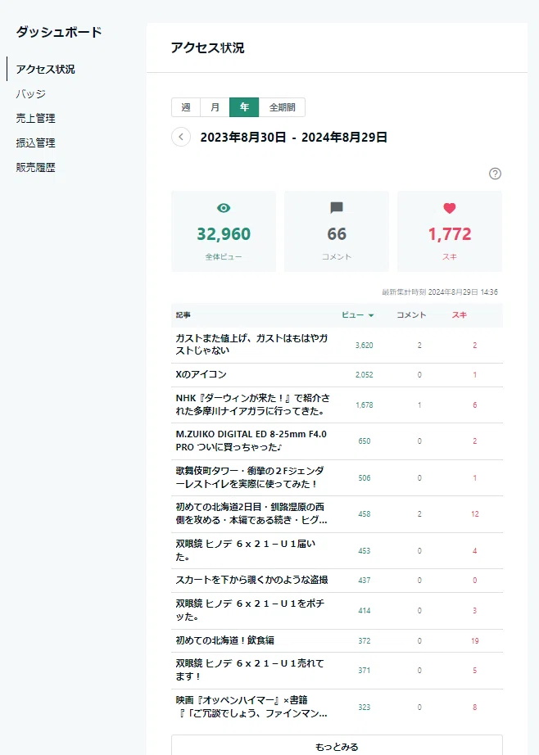The width and height of the screenshot is (539, 755).
Task: Click the ダッシュボード sidebar heading
Action: [x=59, y=32]
